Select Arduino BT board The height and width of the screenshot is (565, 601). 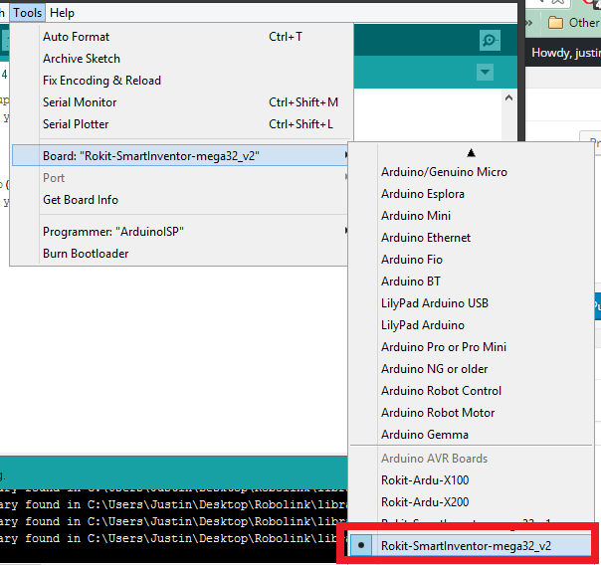point(471,282)
